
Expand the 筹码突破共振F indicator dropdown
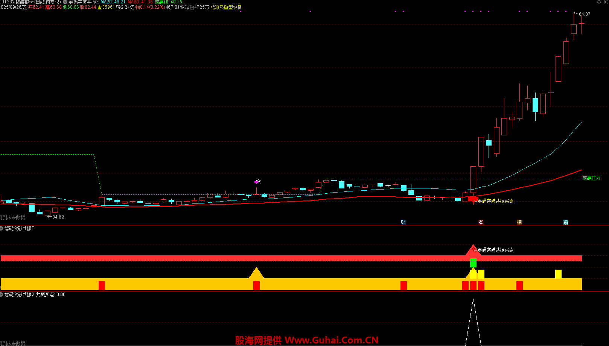tap(2, 228)
